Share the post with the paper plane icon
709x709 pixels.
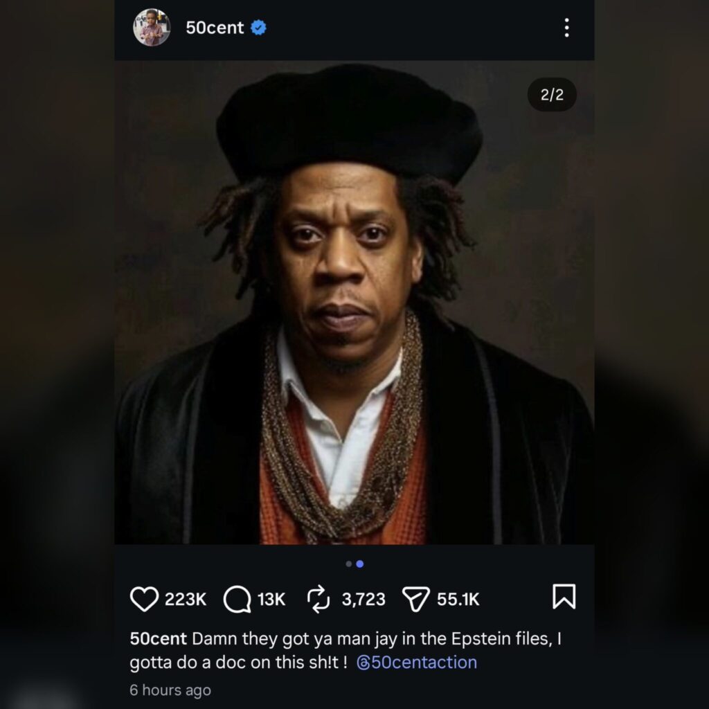pyautogui.click(x=415, y=599)
